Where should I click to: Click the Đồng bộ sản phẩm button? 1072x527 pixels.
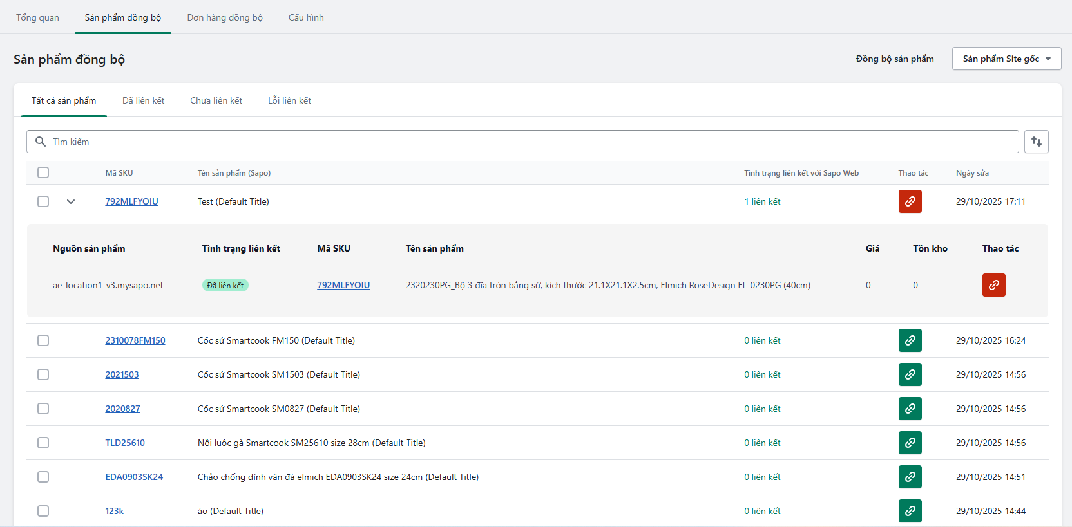pyautogui.click(x=894, y=59)
